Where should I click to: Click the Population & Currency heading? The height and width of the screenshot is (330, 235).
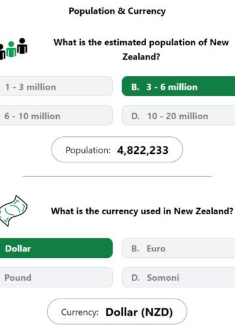click(x=117, y=11)
